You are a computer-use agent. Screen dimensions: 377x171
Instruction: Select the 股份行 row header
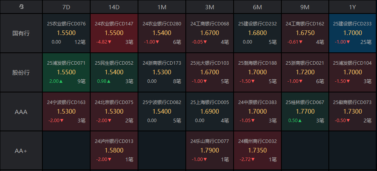[21, 72]
